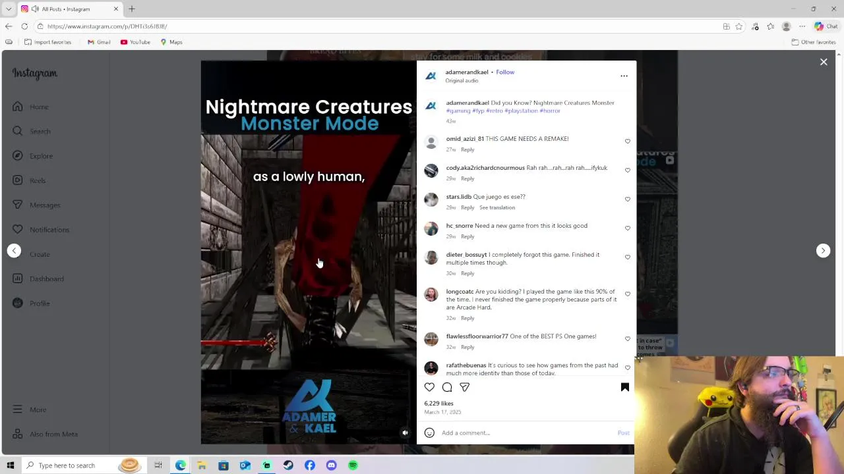Like hc_snorre's comment
This screenshot has height=474, width=844.
pyautogui.click(x=627, y=228)
